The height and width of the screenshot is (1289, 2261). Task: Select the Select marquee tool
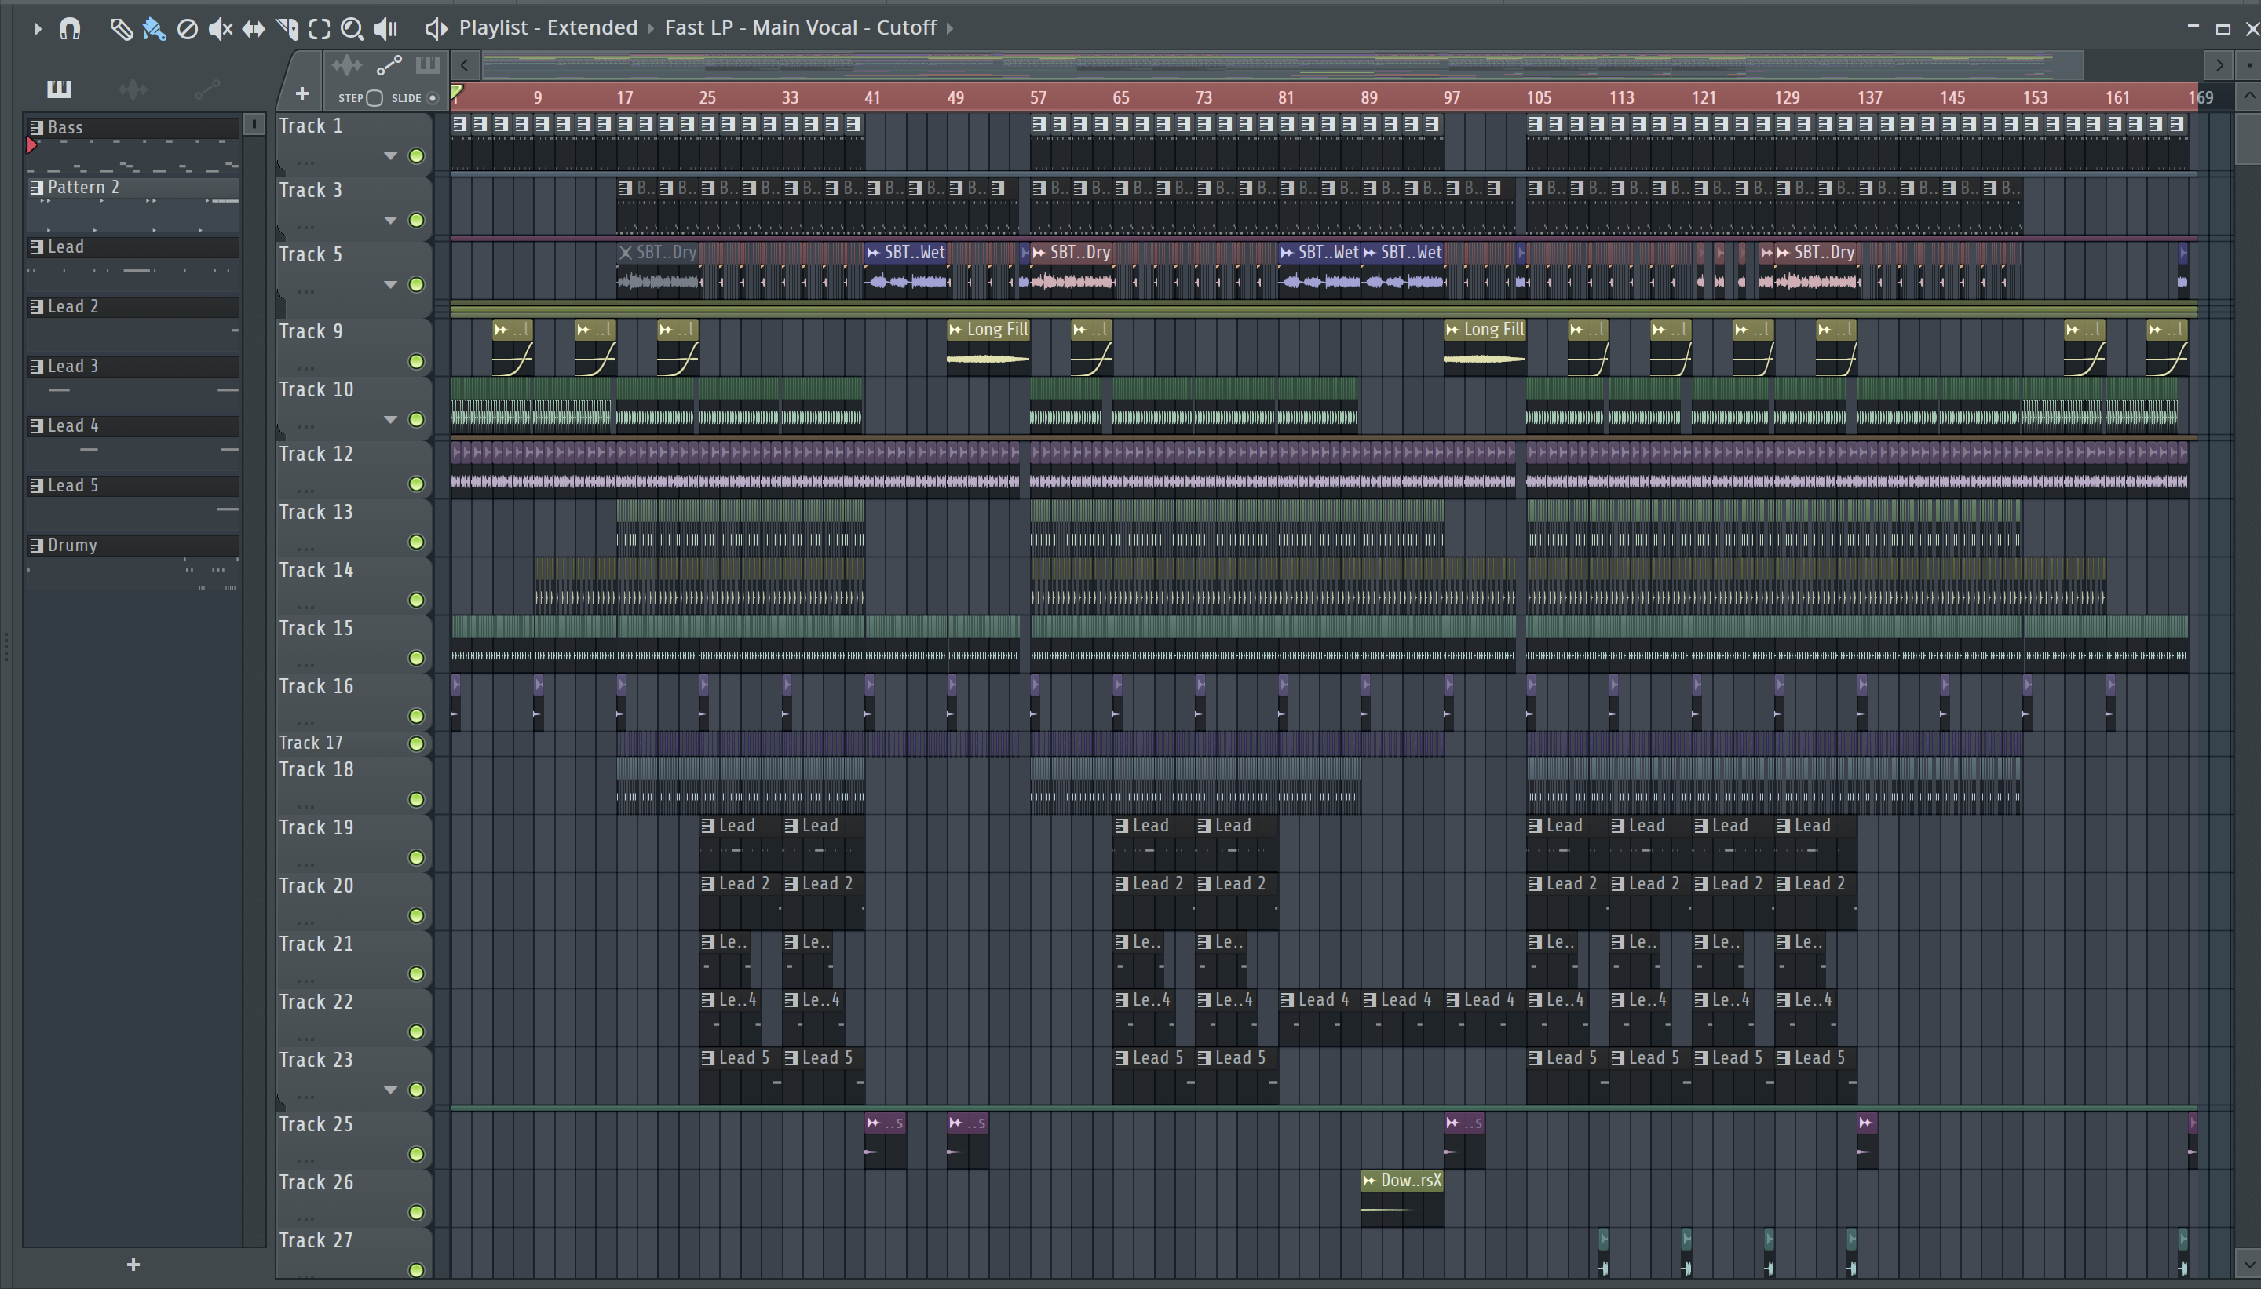click(320, 28)
